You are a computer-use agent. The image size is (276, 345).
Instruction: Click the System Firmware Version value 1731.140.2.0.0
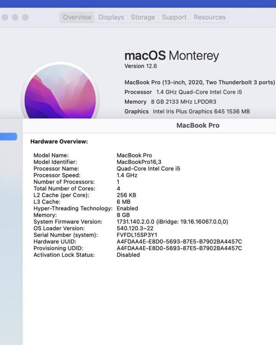[x=172, y=222]
